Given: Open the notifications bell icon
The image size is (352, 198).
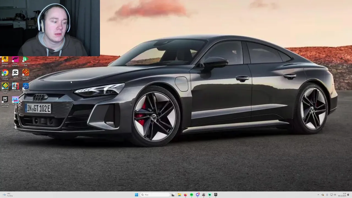Looking at the screenshot, I should [x=348, y=195].
